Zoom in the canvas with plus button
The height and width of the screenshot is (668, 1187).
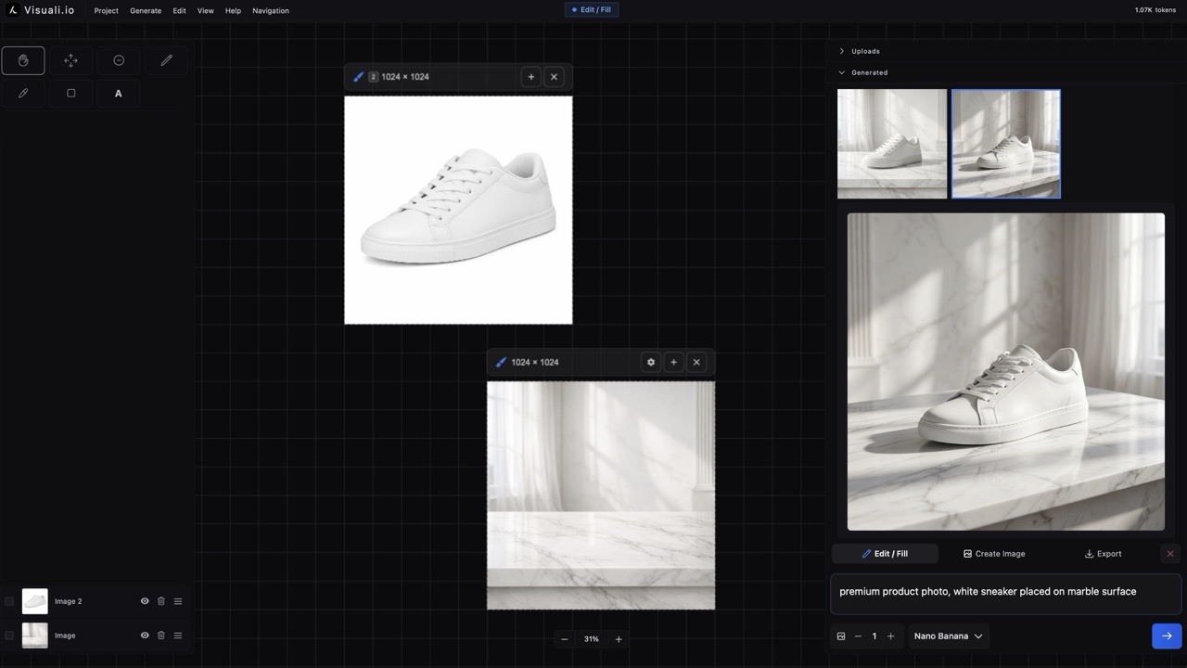coord(619,639)
